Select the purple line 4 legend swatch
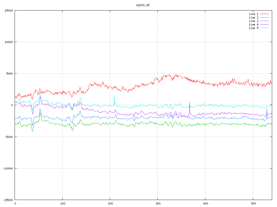The height and width of the screenshot is (207, 277). coord(265,25)
